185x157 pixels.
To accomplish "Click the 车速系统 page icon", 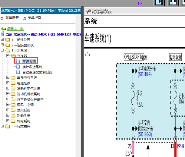I will point(18,61).
